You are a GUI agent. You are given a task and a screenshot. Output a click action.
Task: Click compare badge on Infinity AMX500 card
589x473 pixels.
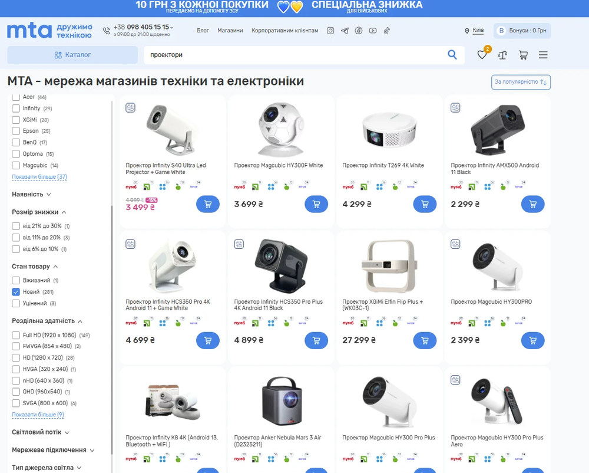[455, 108]
